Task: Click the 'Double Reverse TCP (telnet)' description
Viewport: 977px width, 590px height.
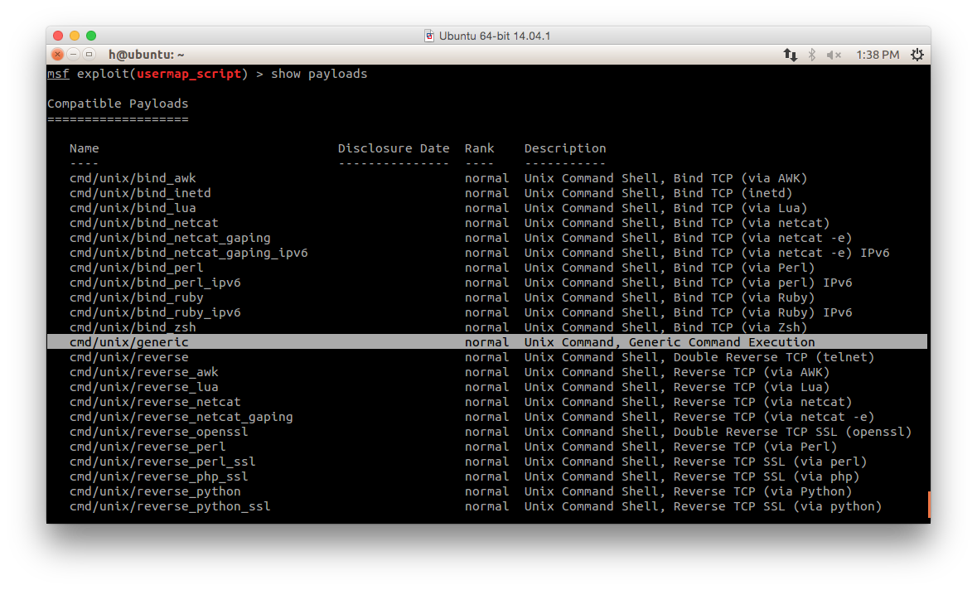Action: pos(774,357)
